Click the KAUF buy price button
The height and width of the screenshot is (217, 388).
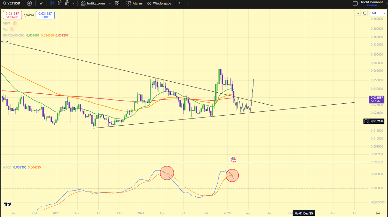coord(45,15)
